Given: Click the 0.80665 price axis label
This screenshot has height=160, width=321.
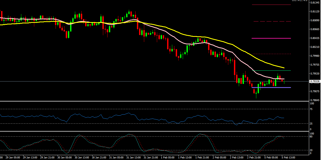Looking at the screenshot, I should [315, 29].
